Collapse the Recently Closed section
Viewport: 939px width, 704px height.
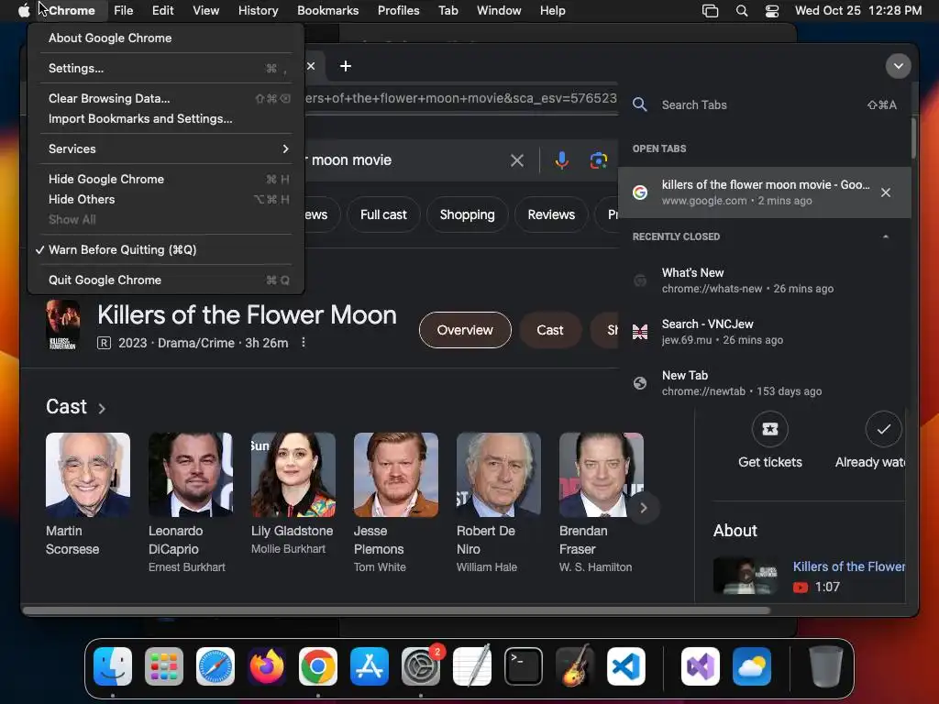click(x=886, y=236)
